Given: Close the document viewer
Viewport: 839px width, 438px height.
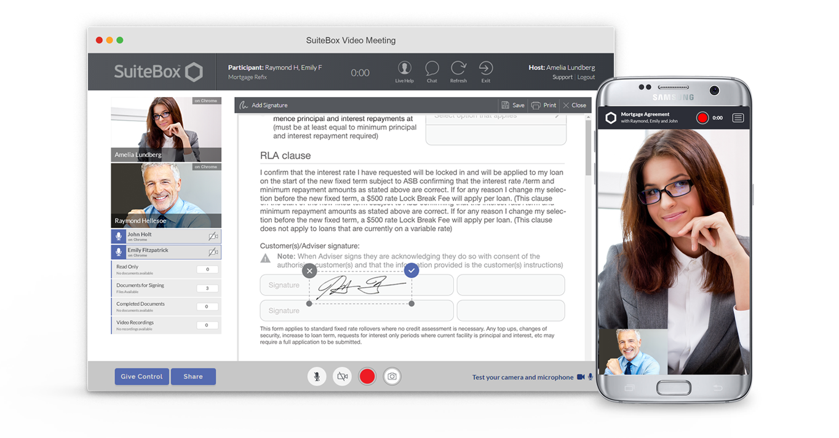Looking at the screenshot, I should [x=575, y=105].
